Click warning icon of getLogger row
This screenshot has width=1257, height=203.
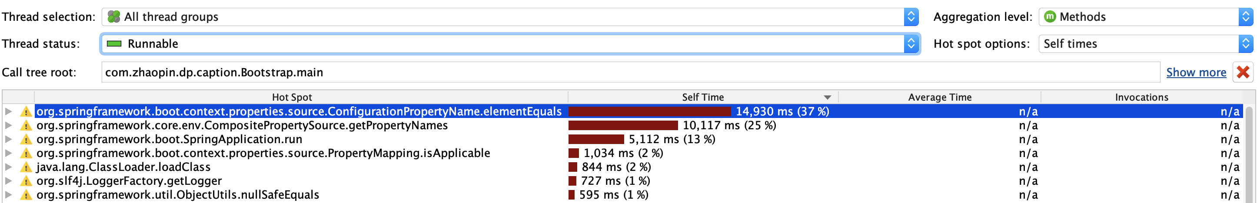pyautogui.click(x=26, y=181)
